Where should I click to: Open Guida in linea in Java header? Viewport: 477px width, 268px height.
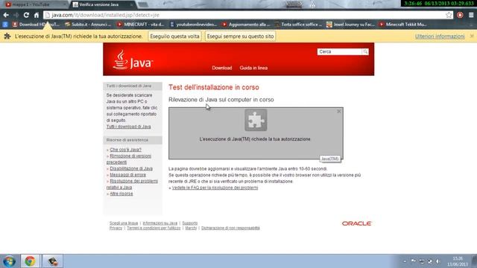click(253, 68)
